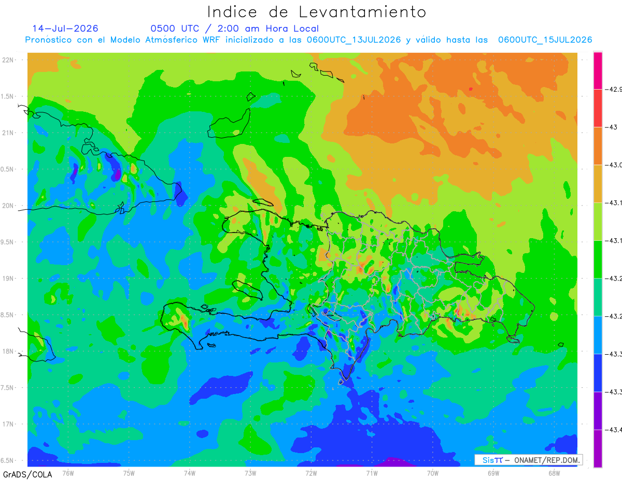Click the '71W' longitude label
This screenshot has height=480, width=622.
click(x=372, y=473)
